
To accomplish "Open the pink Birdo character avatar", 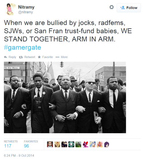I will point(86,144).
